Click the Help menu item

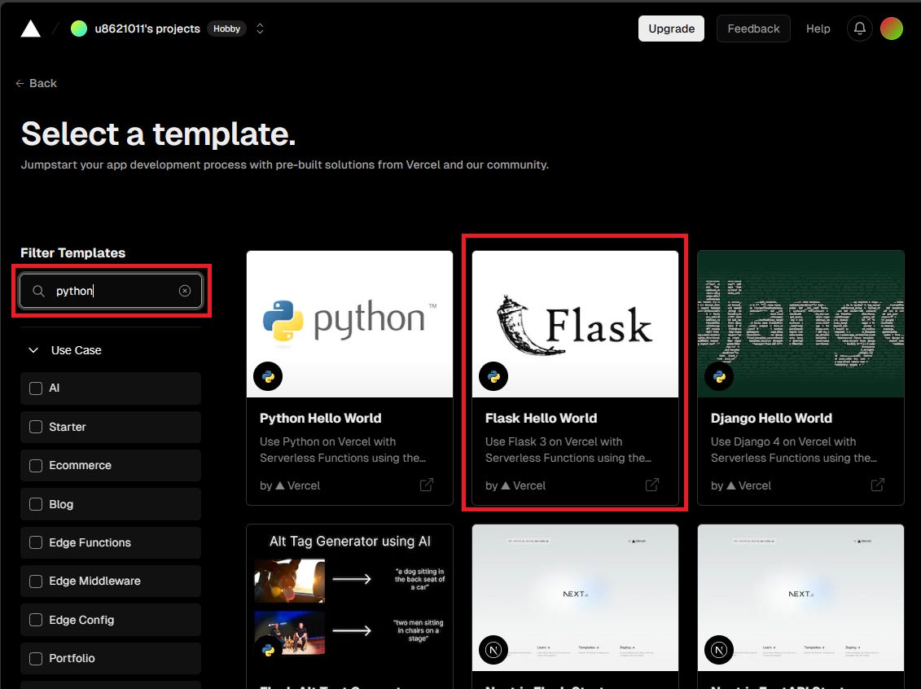[818, 29]
